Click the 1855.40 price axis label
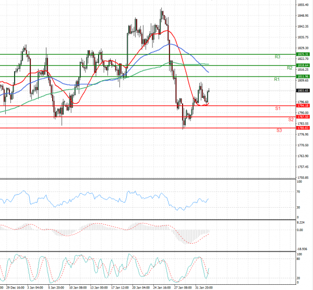This screenshot has height=290, width=313. (x=303, y=4)
